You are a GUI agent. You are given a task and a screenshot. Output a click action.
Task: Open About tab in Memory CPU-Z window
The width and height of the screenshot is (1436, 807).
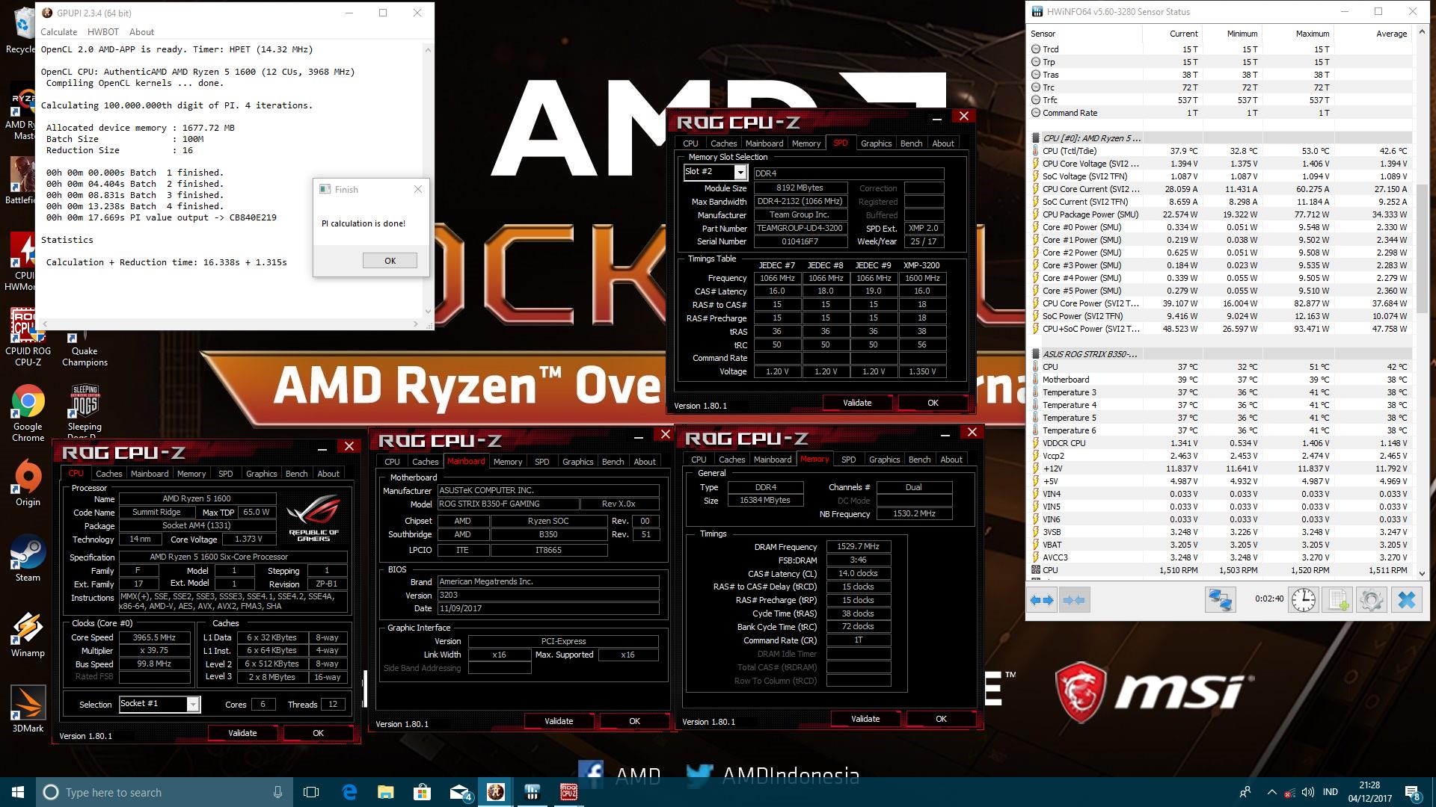point(951,460)
